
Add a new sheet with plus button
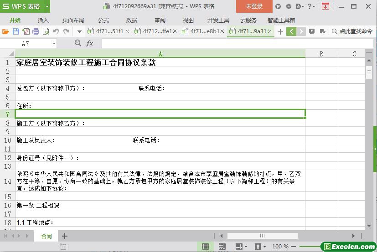point(64,236)
